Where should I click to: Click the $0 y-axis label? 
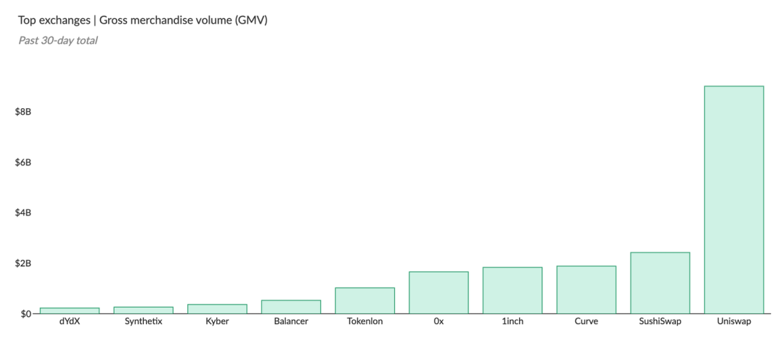pyautogui.click(x=27, y=313)
